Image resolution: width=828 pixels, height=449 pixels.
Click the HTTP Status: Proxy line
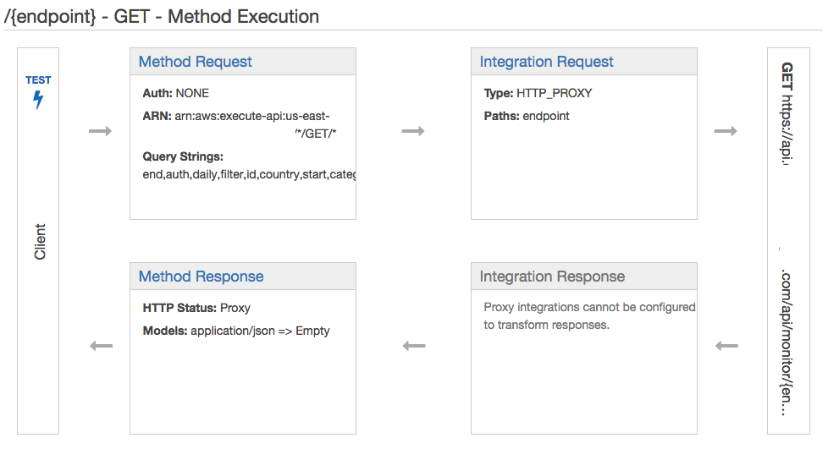196,308
